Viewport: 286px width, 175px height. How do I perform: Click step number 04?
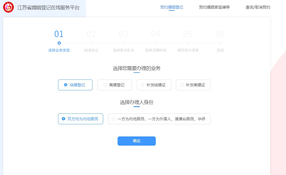pyautogui.click(x=156, y=34)
